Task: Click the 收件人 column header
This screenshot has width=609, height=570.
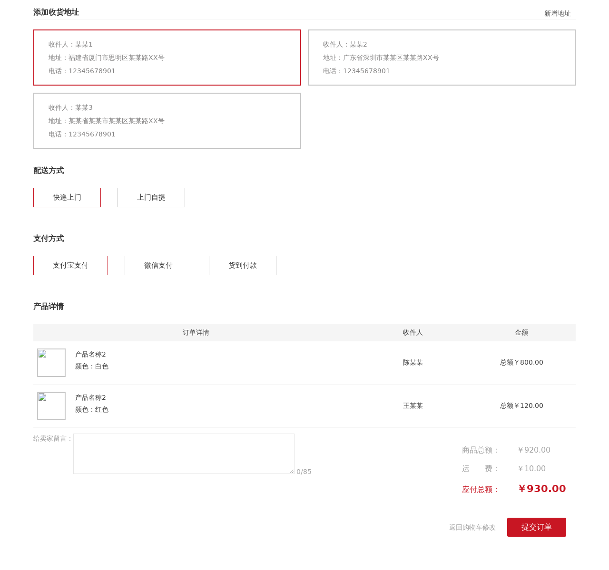Action: coord(413,332)
